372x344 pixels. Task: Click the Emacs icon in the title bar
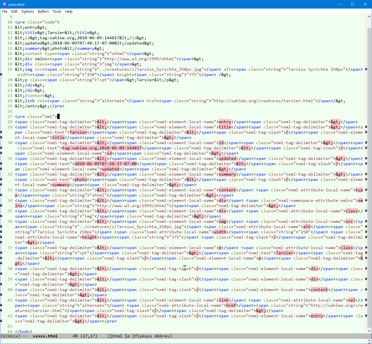[4, 4]
